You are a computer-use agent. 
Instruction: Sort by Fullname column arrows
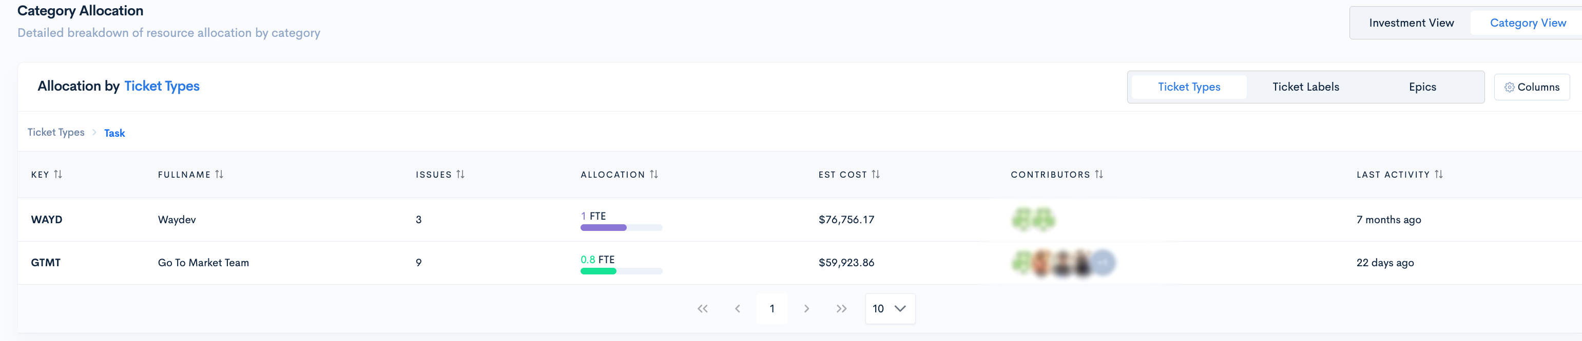pos(219,175)
